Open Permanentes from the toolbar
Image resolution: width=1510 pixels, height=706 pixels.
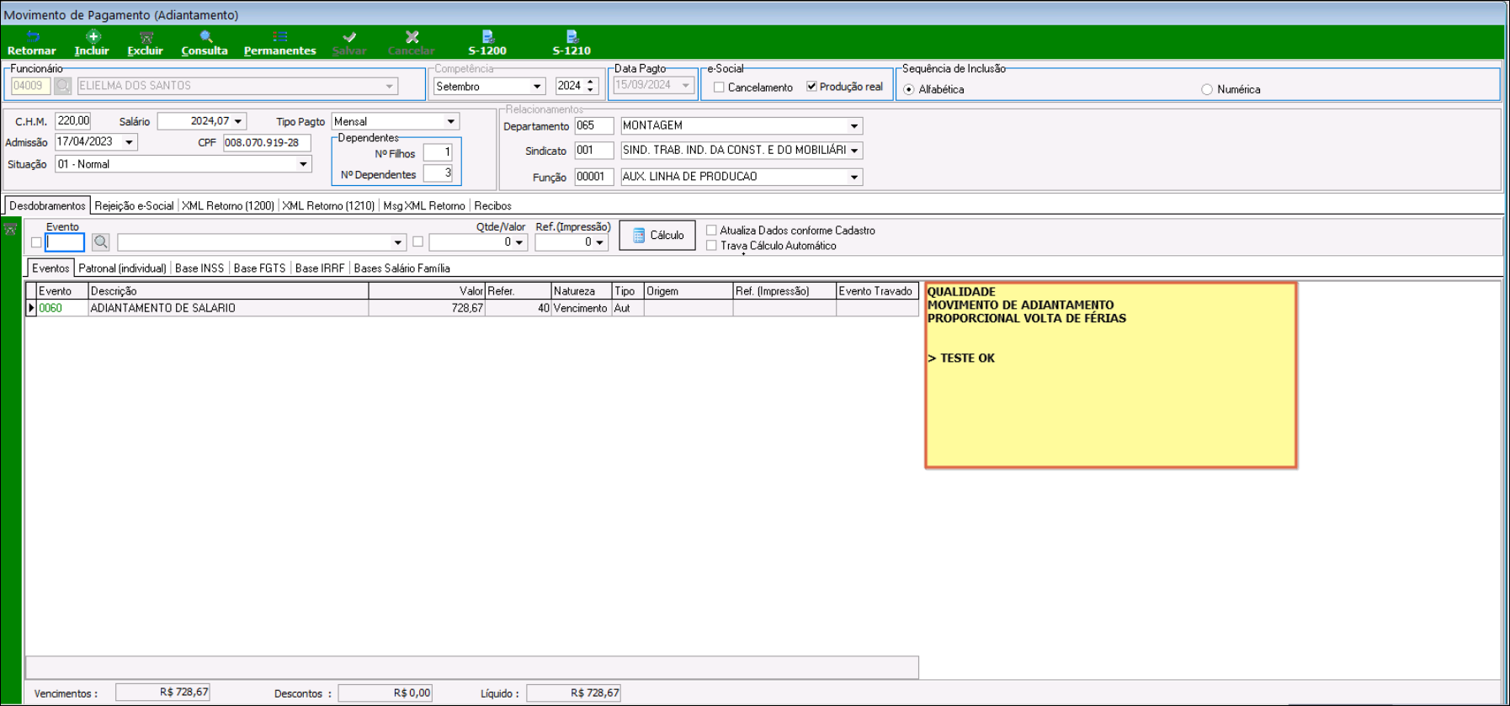pos(279,37)
